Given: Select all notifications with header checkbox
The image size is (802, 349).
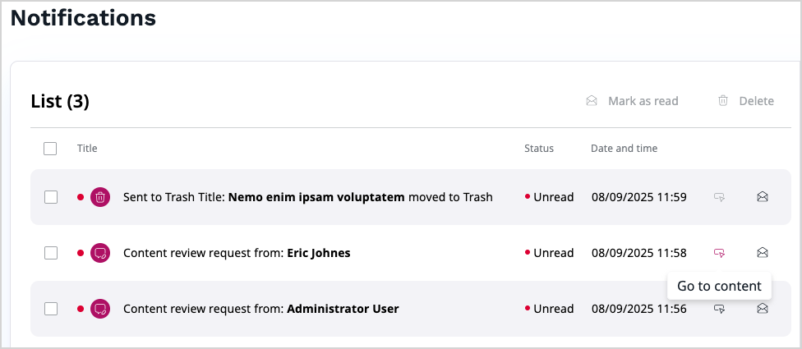Looking at the screenshot, I should coord(50,149).
